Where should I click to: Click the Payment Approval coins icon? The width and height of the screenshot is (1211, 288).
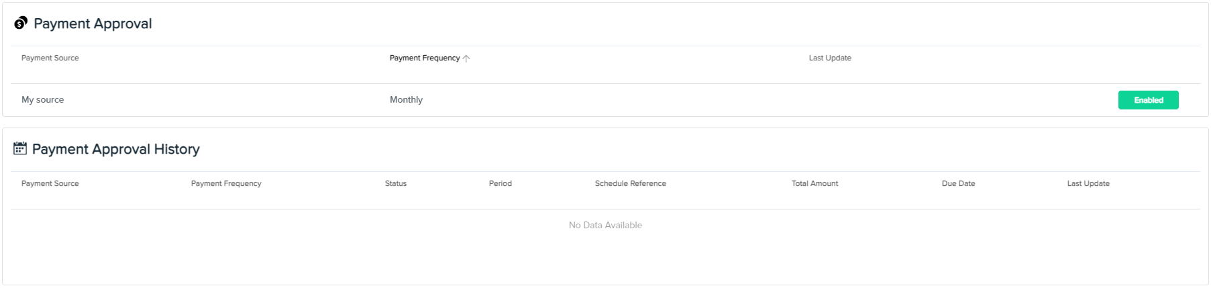click(21, 23)
